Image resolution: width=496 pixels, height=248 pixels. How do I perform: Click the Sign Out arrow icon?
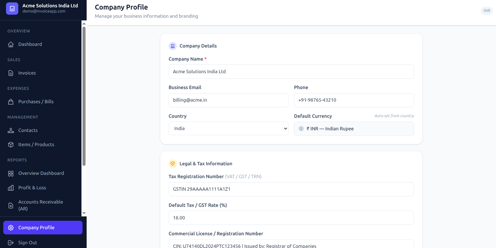(x=11, y=243)
